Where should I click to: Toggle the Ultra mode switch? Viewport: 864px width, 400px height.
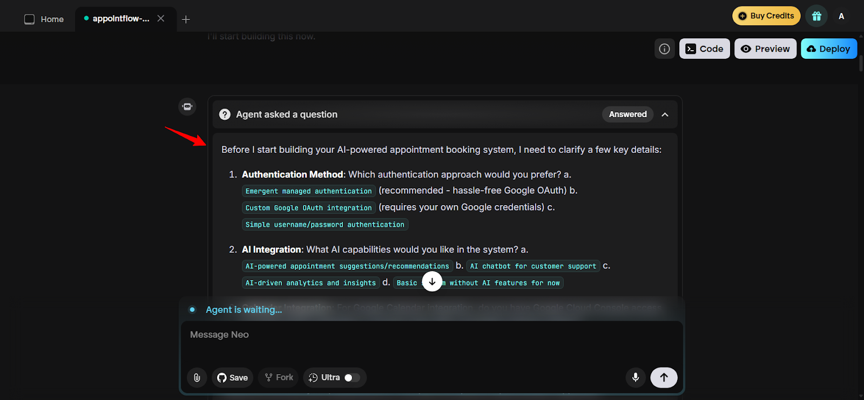pos(352,378)
